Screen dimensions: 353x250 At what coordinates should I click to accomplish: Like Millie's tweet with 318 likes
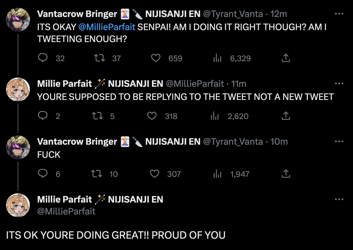(152, 116)
